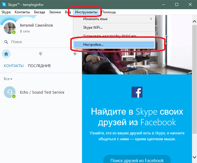This screenshot has width=197, height=163.
Task: Open the dial pad icon
Action: (x=41, y=54)
